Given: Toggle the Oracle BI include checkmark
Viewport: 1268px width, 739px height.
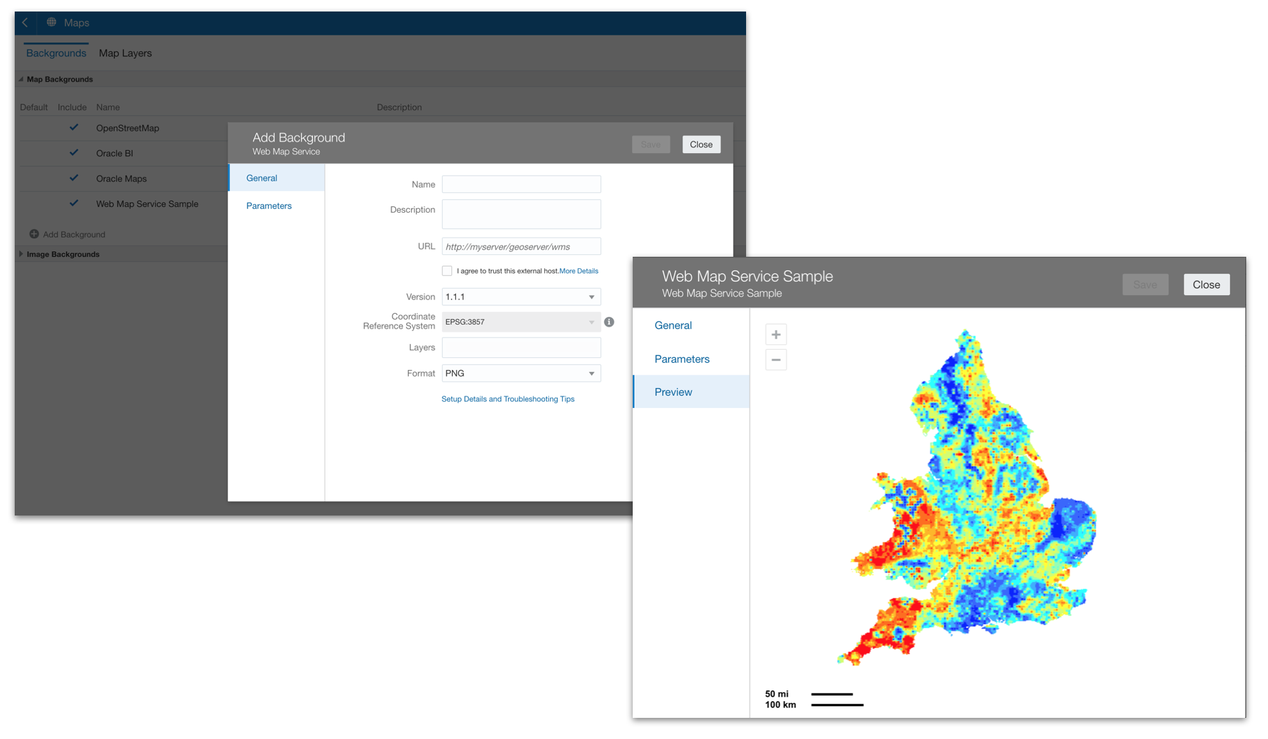Looking at the screenshot, I should pos(74,153).
